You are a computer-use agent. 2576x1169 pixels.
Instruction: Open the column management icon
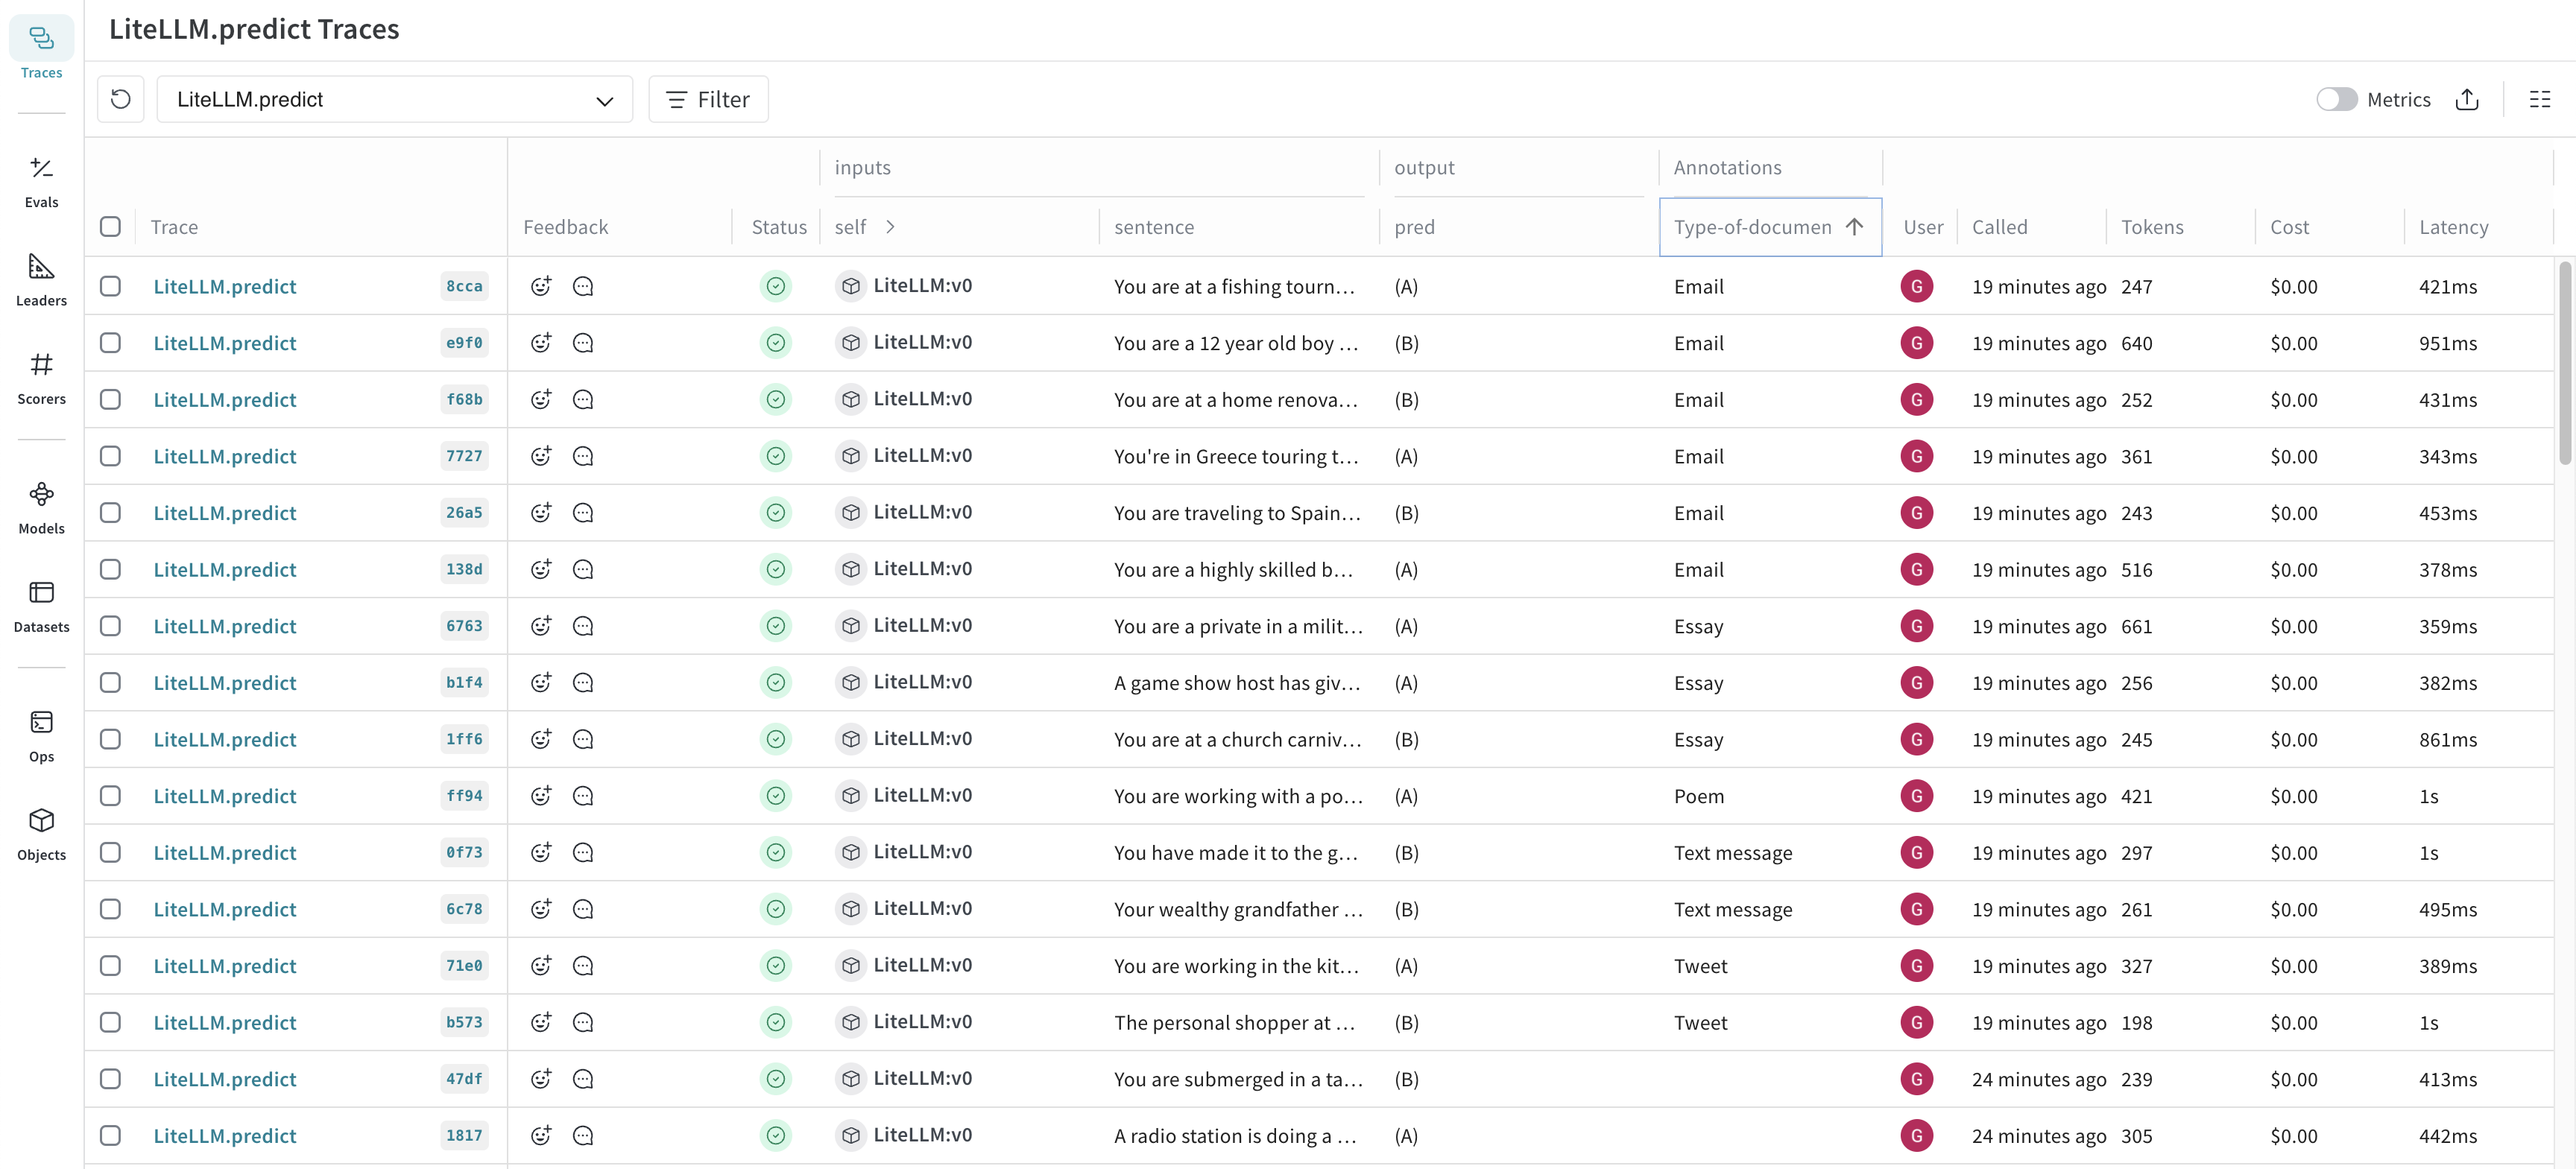tap(2539, 99)
